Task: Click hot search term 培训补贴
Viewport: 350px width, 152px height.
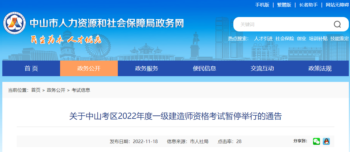Action: point(318,39)
